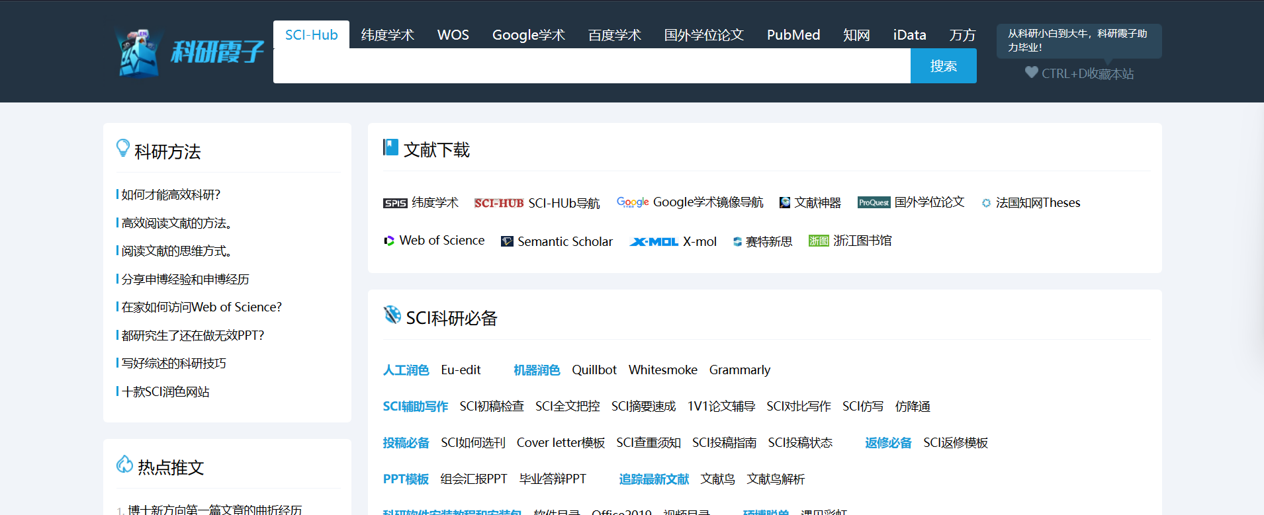Open SCI初稿检查 link
The height and width of the screenshot is (515, 1264).
492,406
